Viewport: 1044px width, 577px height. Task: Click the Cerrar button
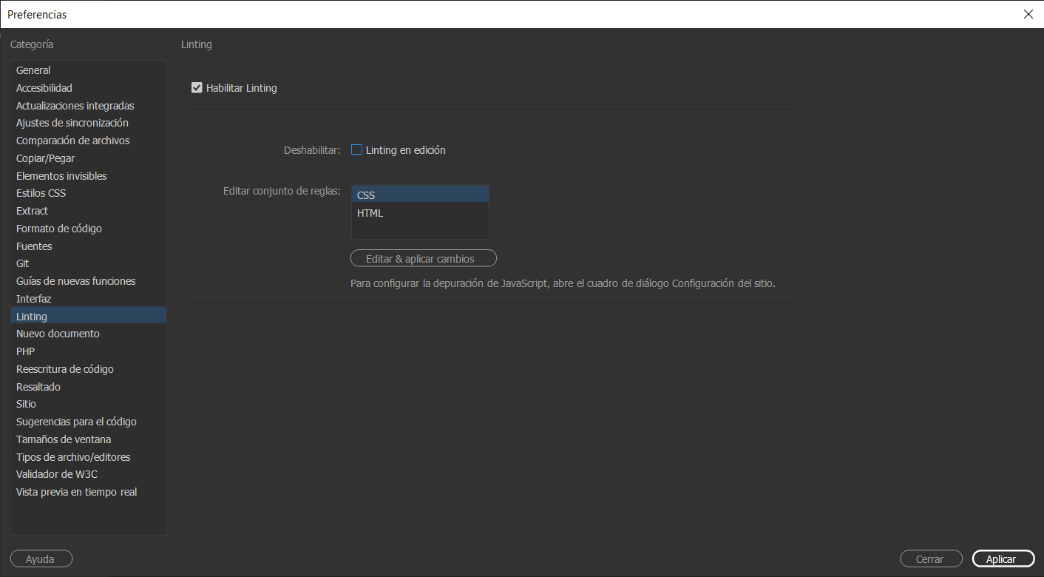(931, 559)
